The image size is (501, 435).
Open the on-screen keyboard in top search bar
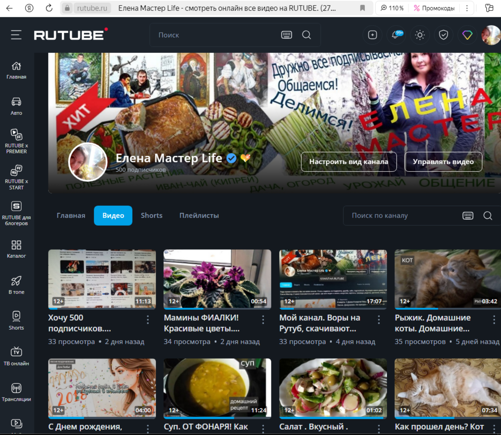coord(286,35)
